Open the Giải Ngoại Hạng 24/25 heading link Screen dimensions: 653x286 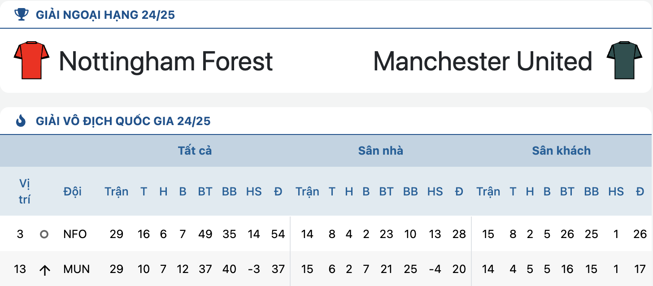click(105, 15)
